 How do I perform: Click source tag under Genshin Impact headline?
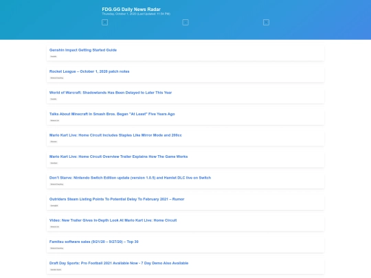[x=54, y=56]
